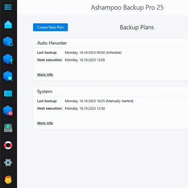
Task: Click the Create New Plan button
Action: (x=50, y=27)
